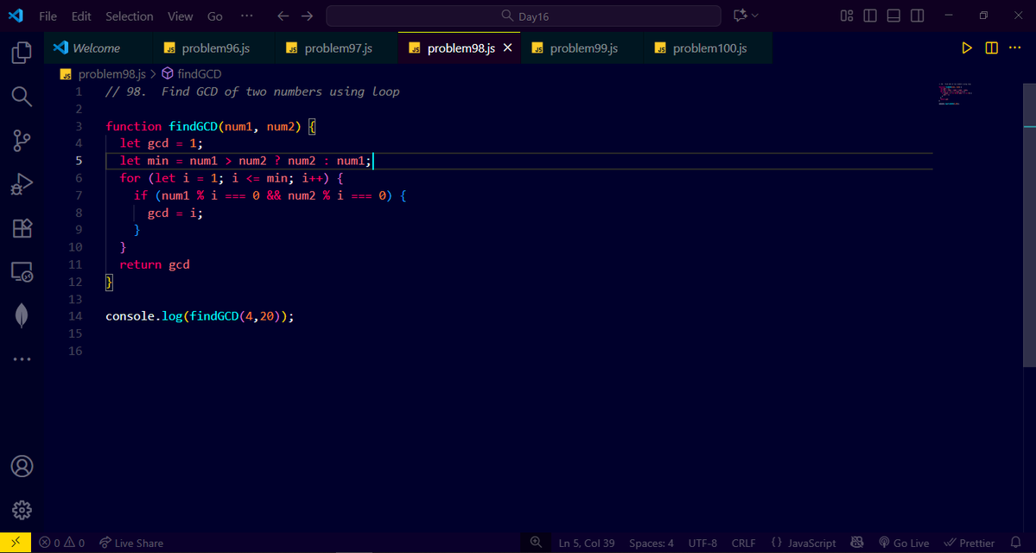The height and width of the screenshot is (553, 1036).
Task: Click the Prettier status item
Action: pyautogui.click(x=969, y=543)
